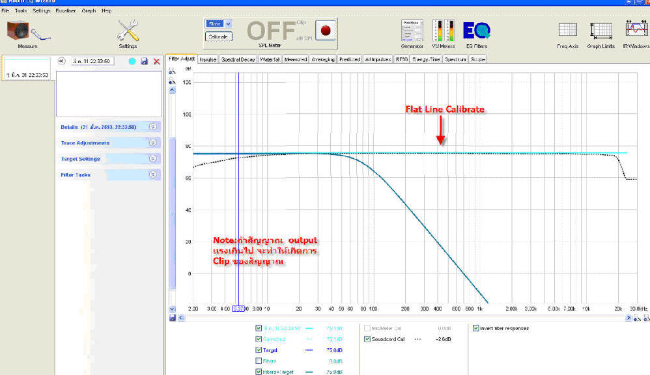Click the horizontal scroll left arrow below graph
650x375 pixels.
pyautogui.click(x=181, y=318)
